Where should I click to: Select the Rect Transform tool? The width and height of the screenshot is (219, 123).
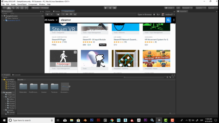(x=22, y=8)
